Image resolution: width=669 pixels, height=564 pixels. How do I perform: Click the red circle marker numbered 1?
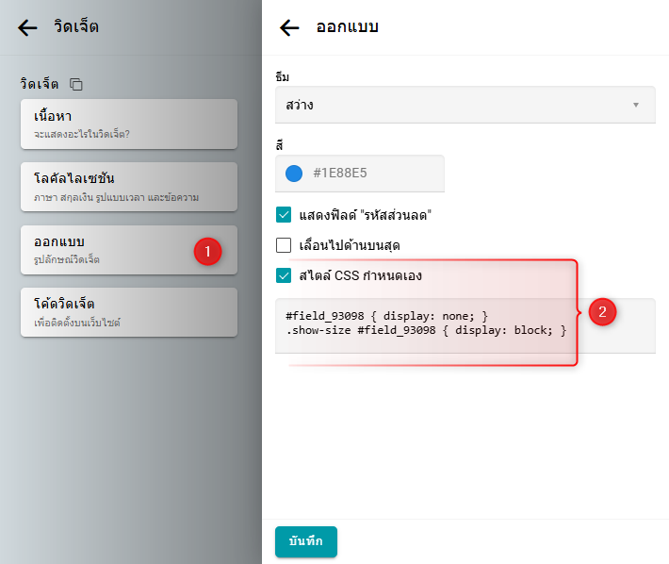[207, 251]
